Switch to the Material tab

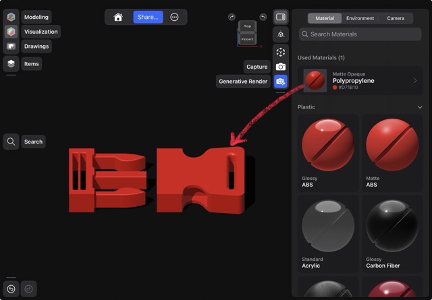325,18
